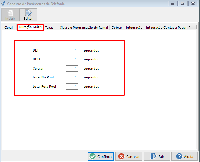200x162 pixels.
Task: Click the Confirmar button
Action: click(x=101, y=156)
